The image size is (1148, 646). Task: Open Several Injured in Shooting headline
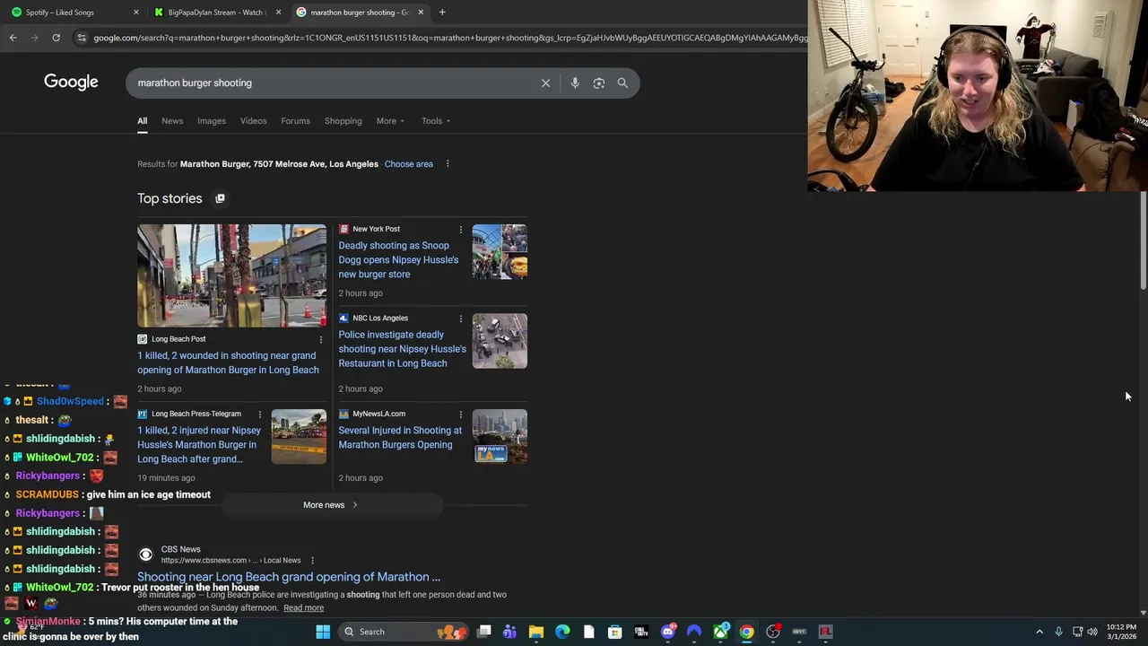(x=400, y=438)
